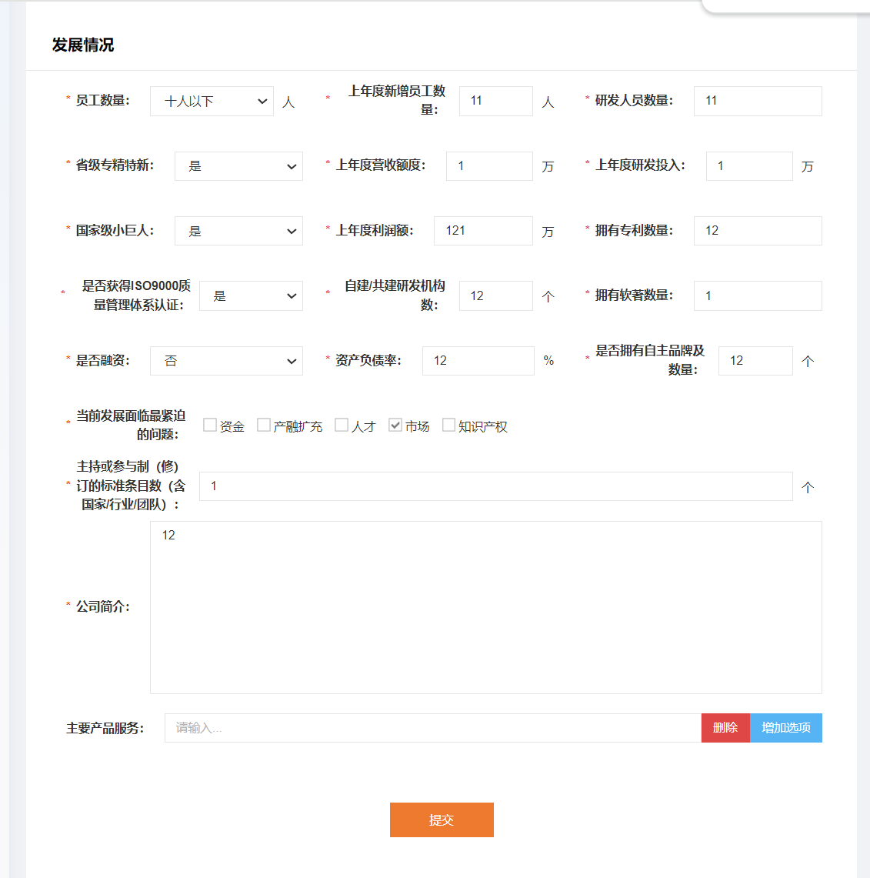This screenshot has height=878, width=870.
Task: Click the 提交 submit button
Action: pos(442,820)
